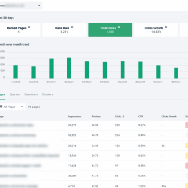Click position value 40.78

[x=95, y=135]
